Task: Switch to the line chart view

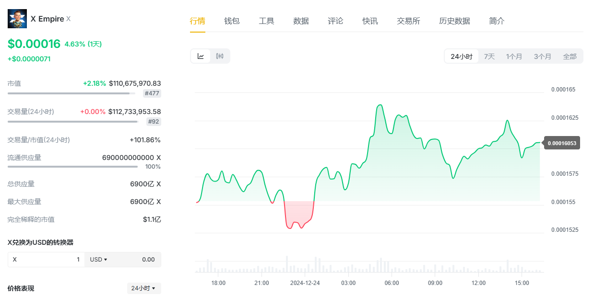Action: (x=201, y=56)
